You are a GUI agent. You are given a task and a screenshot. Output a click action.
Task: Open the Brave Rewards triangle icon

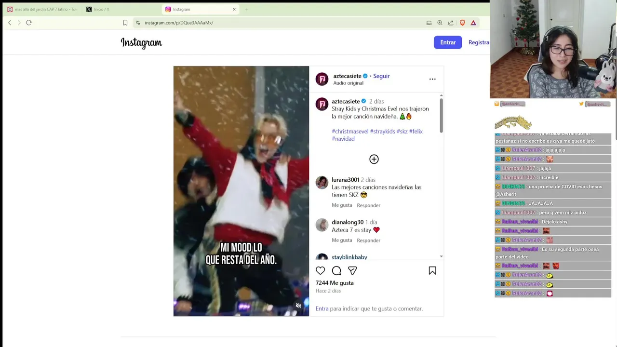pos(473,23)
